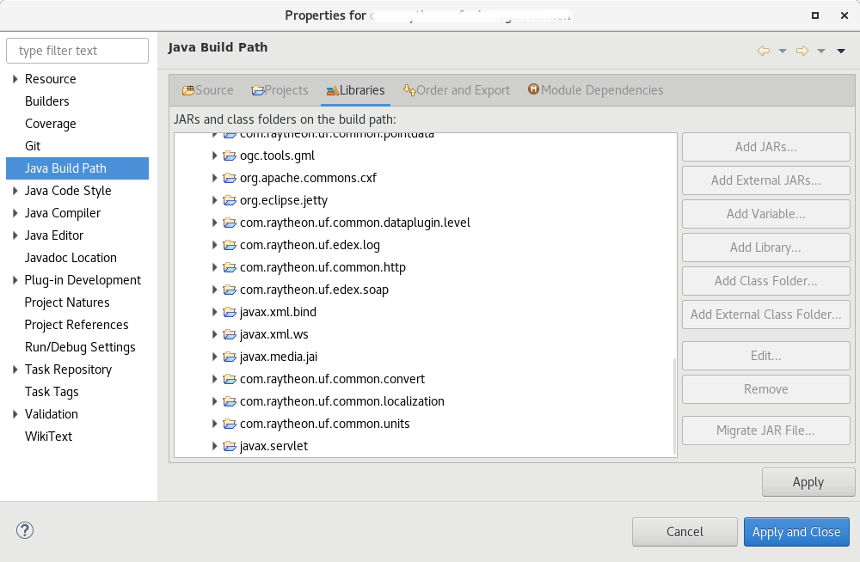
Task: Click the Cancel button
Action: pos(685,532)
